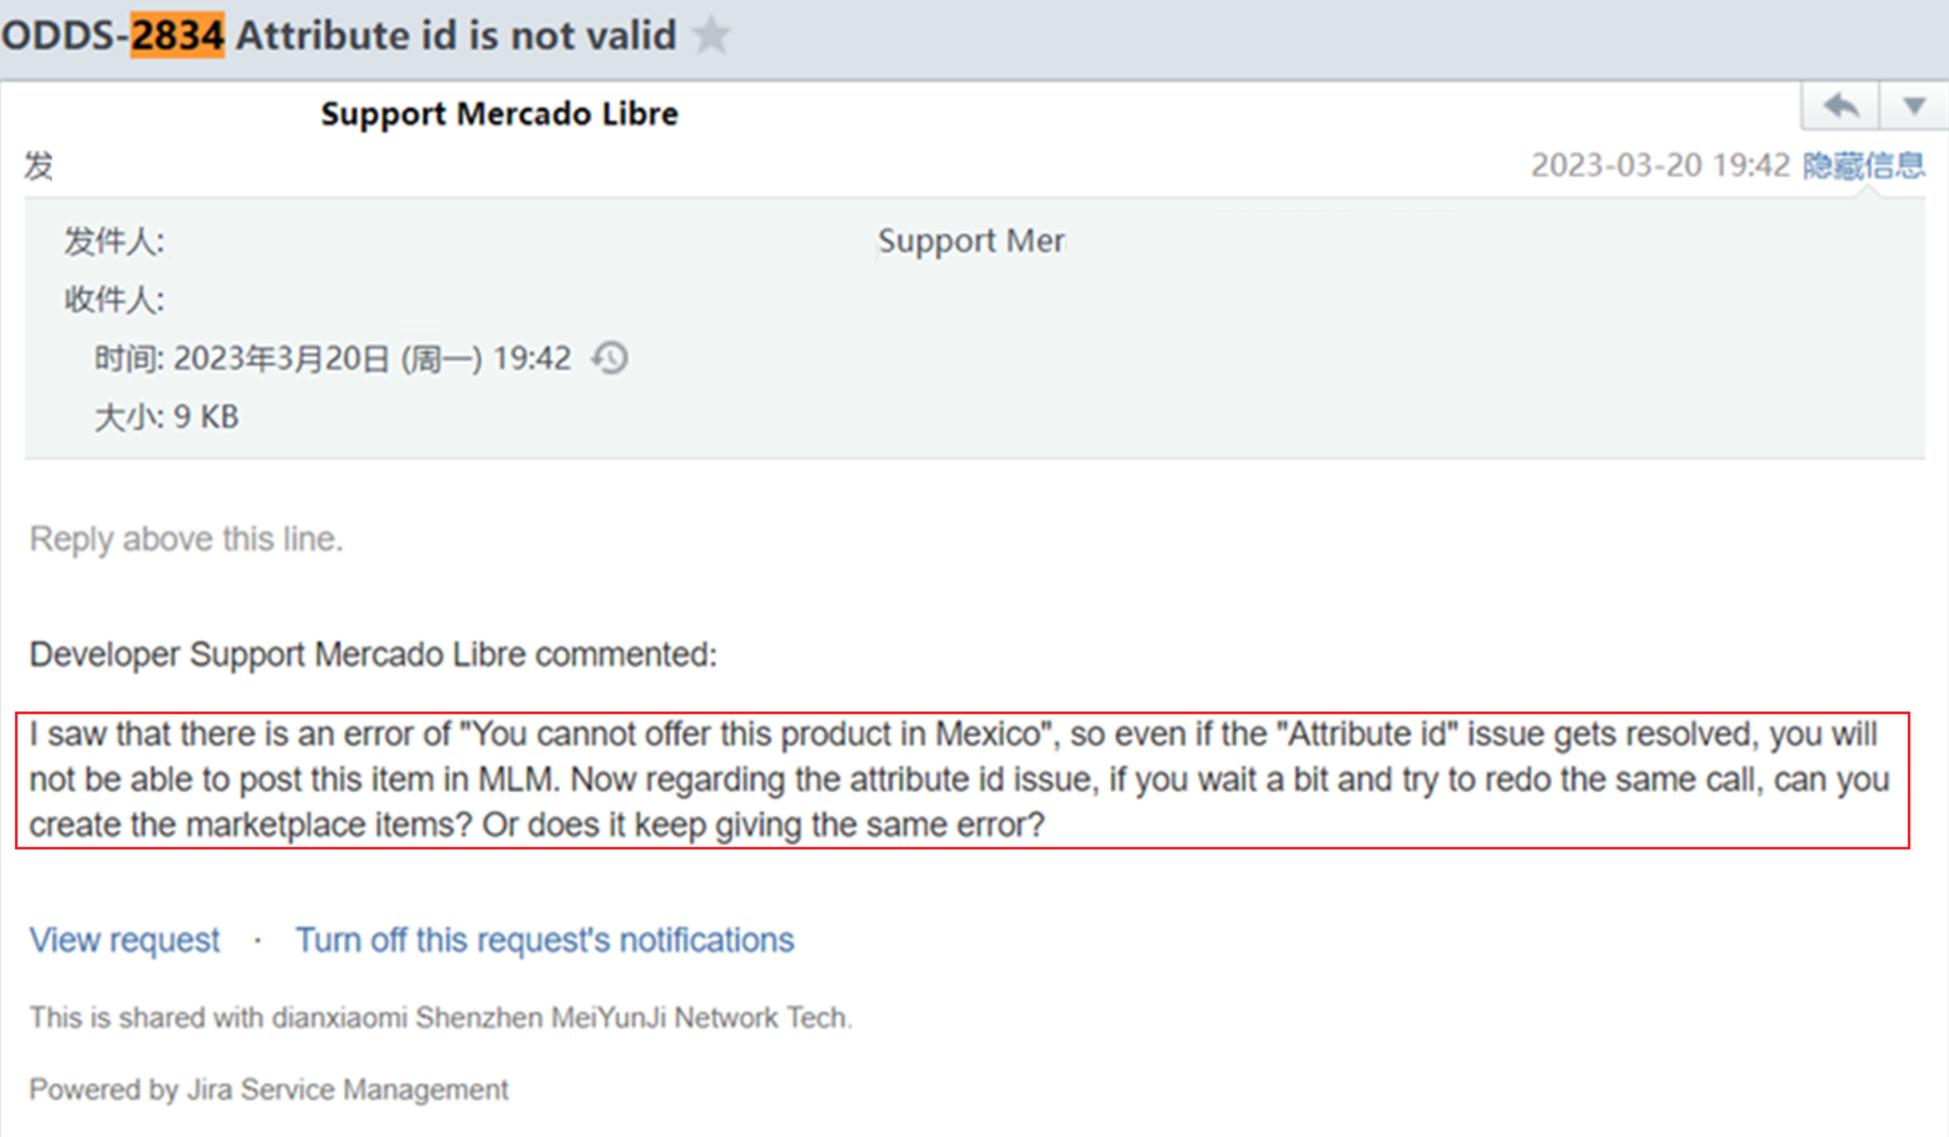The width and height of the screenshot is (1949, 1137).
Task: Click the 'Support Mer' sender value
Action: (971, 241)
